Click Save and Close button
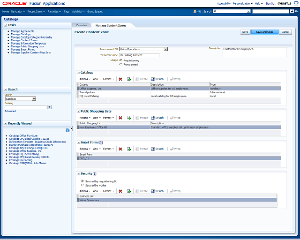 click(265, 32)
